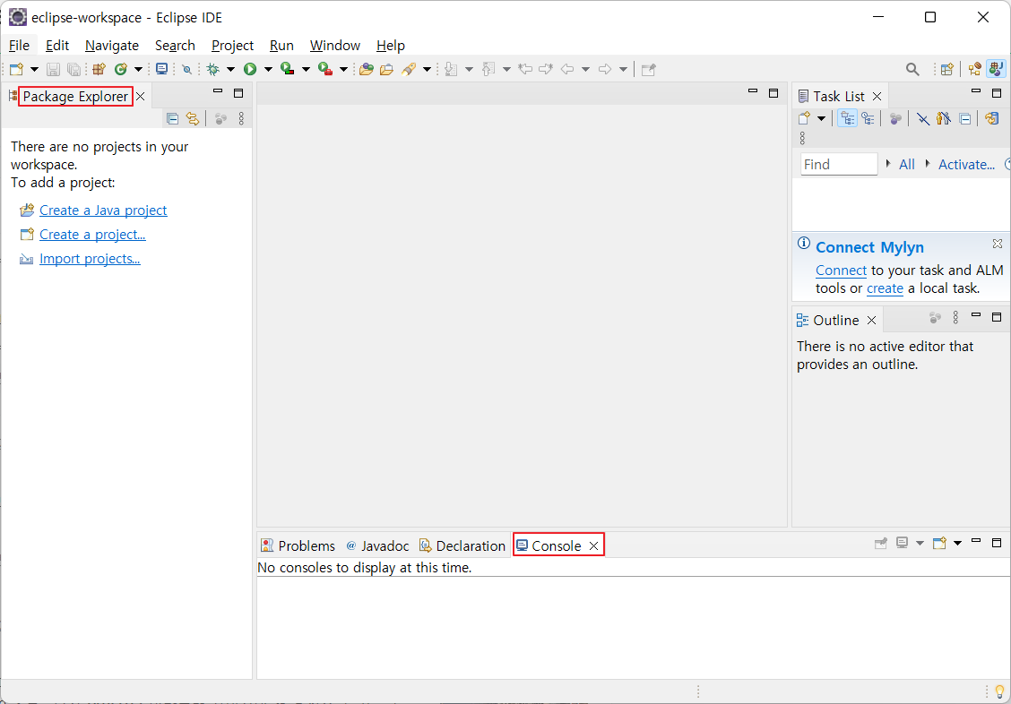
Task: Open the Run dropdown arrow
Action: tap(268, 69)
